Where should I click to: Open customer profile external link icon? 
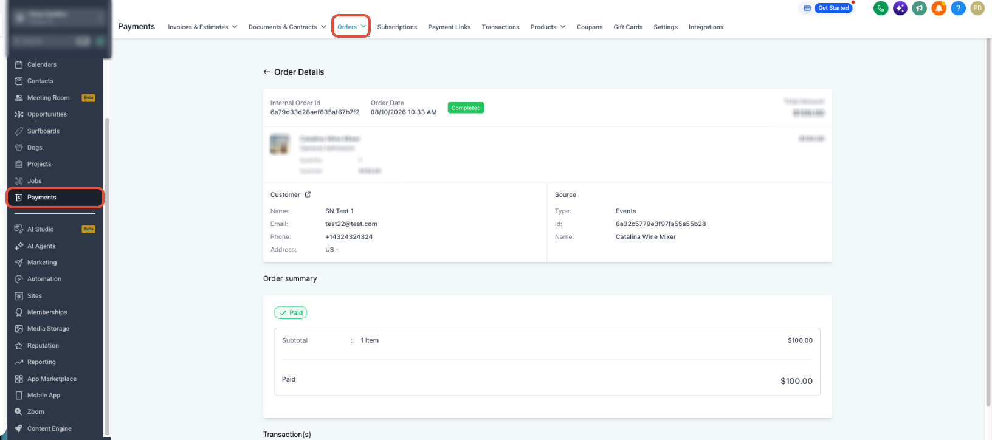point(308,194)
